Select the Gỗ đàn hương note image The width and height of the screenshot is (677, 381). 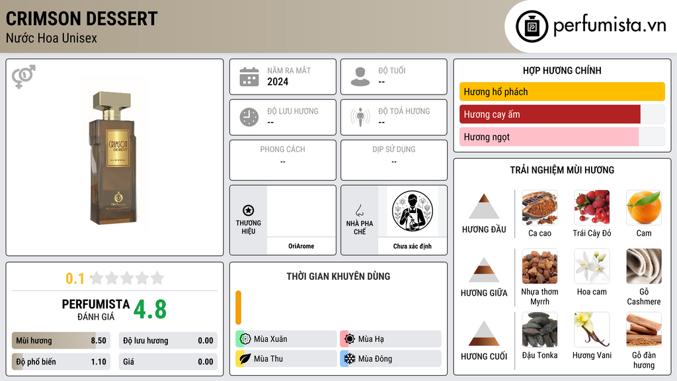pyautogui.click(x=644, y=329)
